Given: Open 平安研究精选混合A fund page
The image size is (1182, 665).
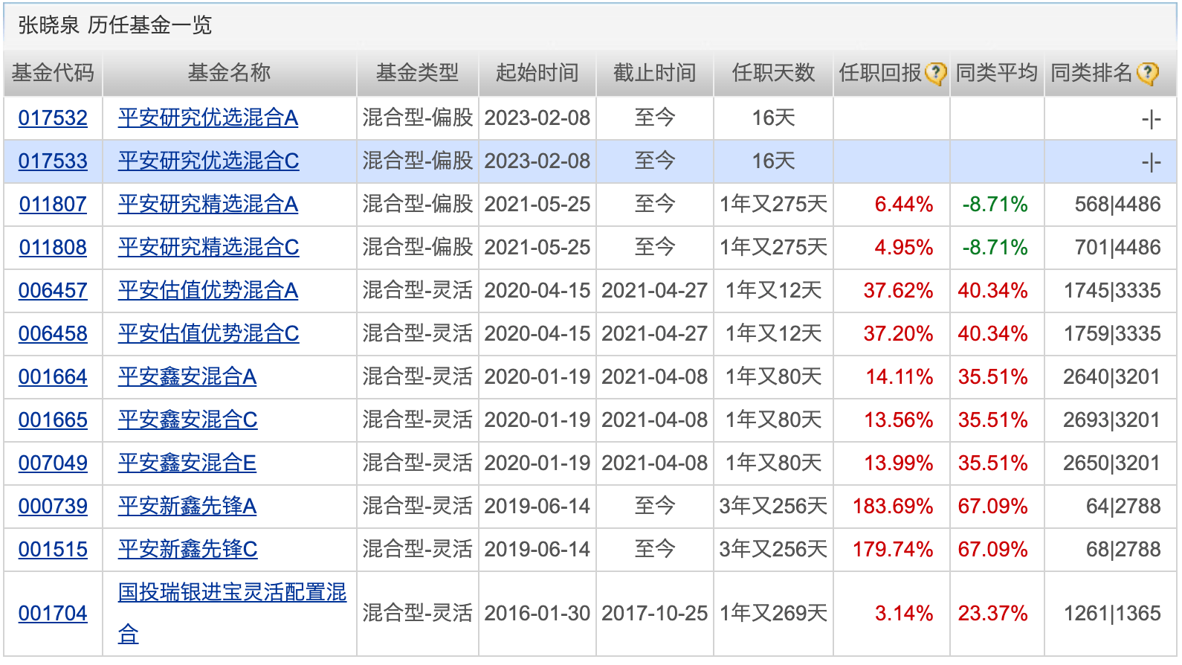Looking at the screenshot, I should click(208, 204).
